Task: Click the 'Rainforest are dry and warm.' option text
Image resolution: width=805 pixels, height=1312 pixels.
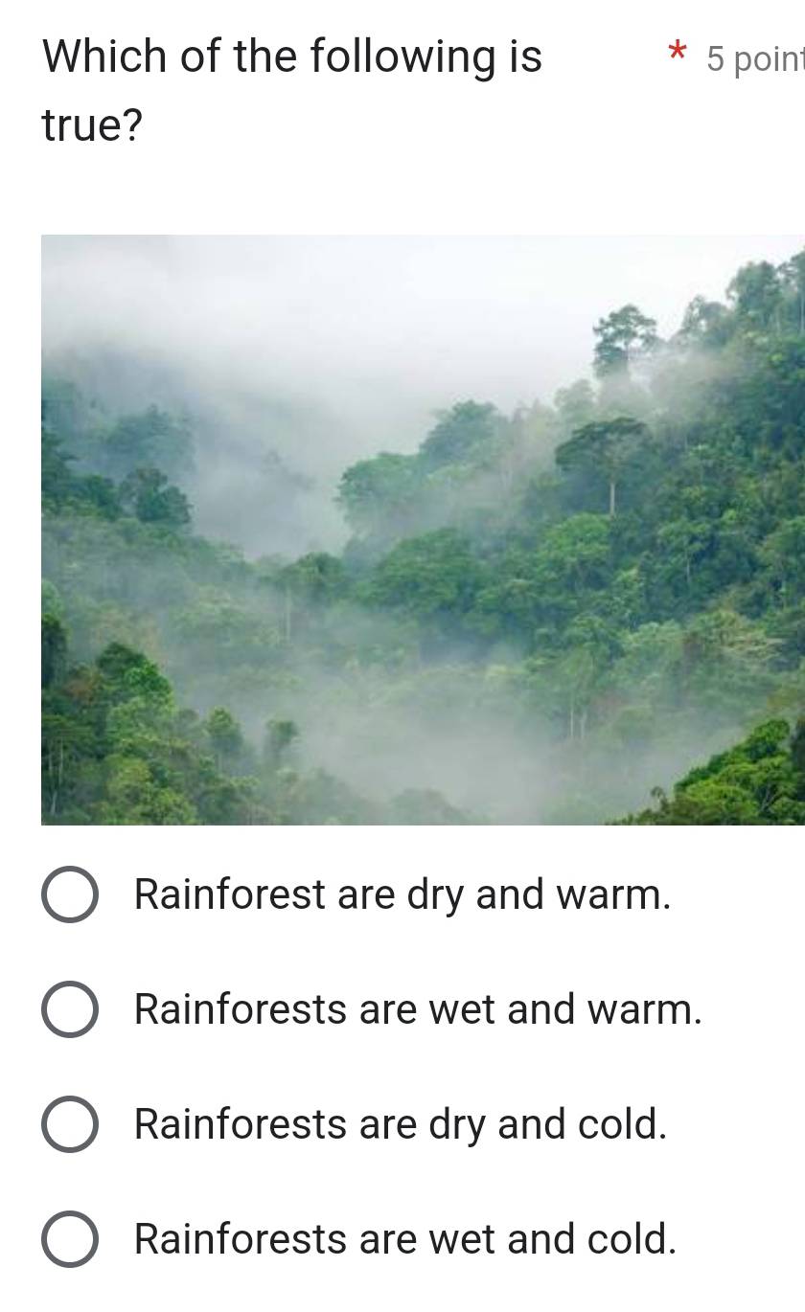Action: pos(402,895)
